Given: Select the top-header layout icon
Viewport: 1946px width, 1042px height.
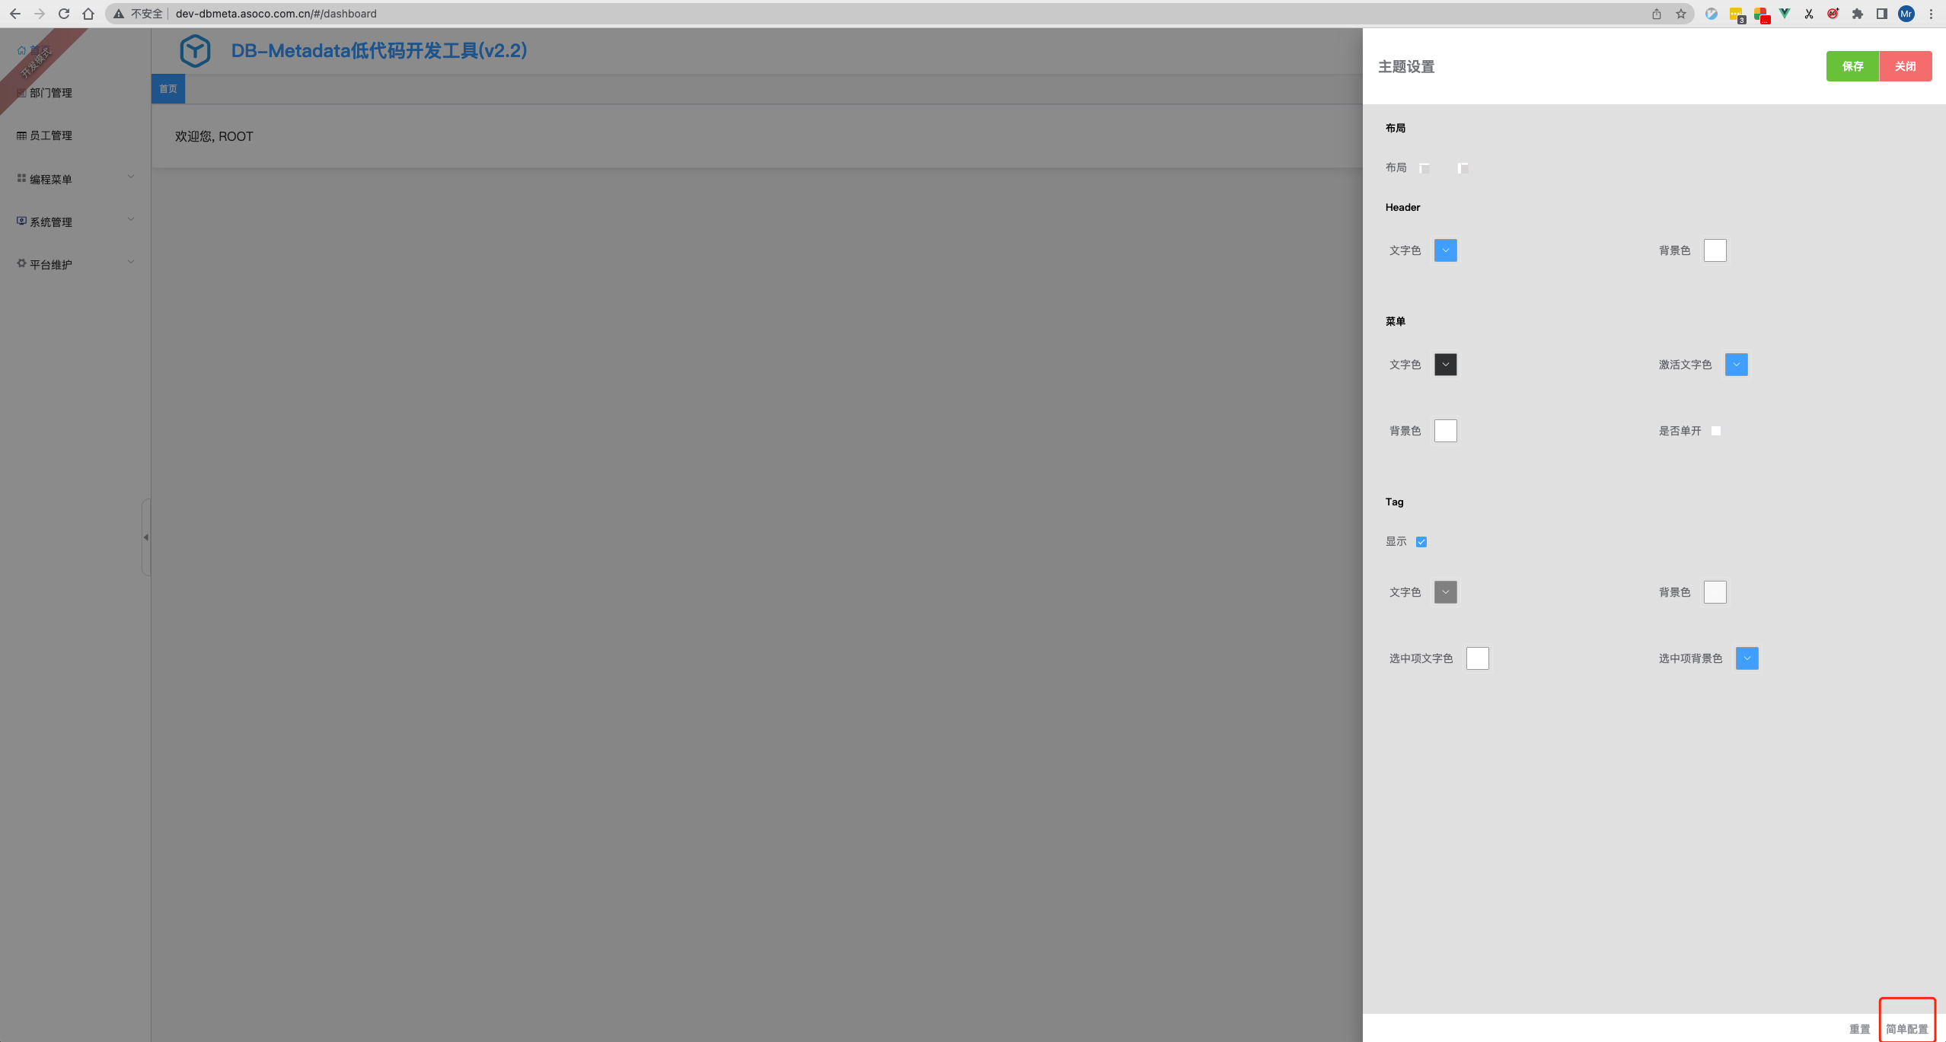Looking at the screenshot, I should coord(1424,168).
